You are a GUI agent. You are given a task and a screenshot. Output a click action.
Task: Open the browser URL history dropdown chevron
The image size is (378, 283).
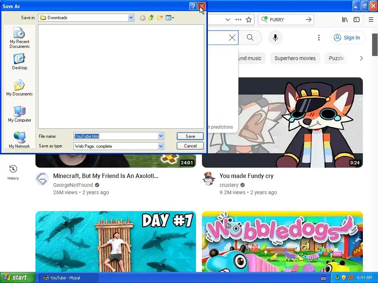(x=227, y=20)
